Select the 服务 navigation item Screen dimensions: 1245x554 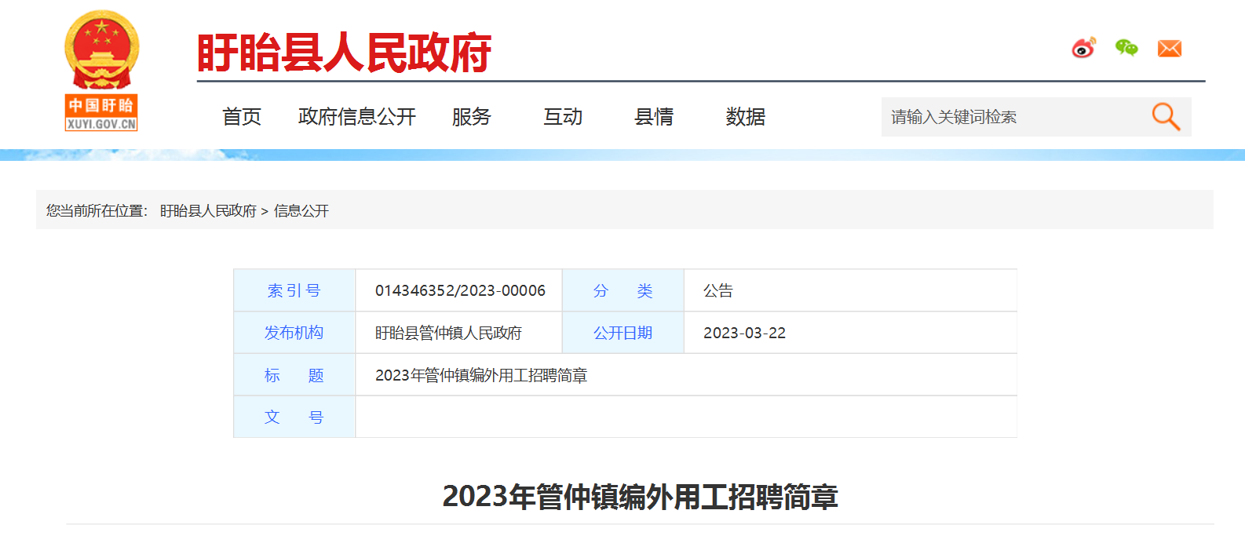[x=471, y=117]
